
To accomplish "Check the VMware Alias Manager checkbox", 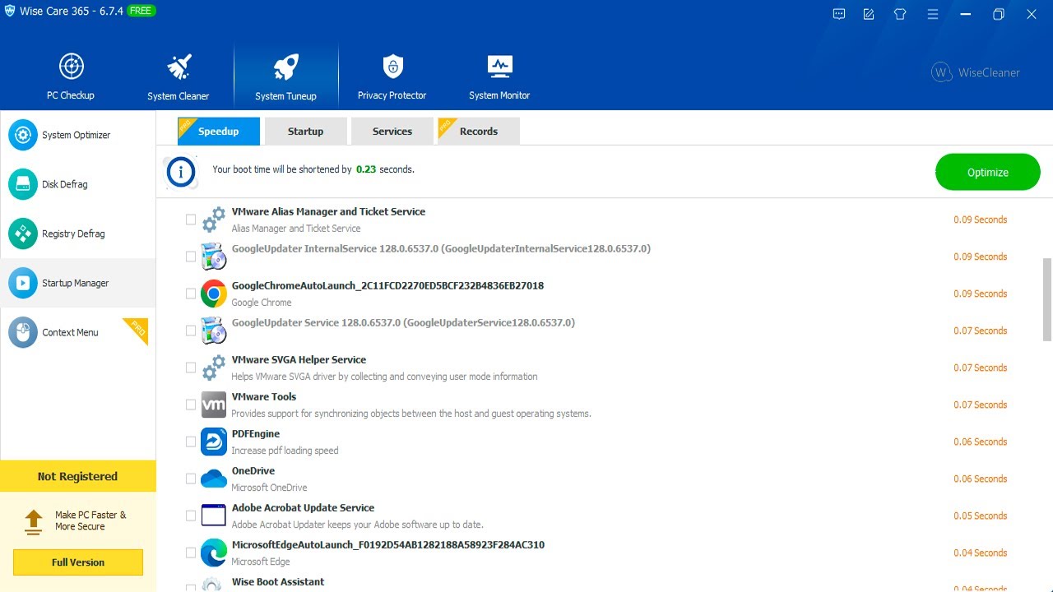I will (191, 220).
